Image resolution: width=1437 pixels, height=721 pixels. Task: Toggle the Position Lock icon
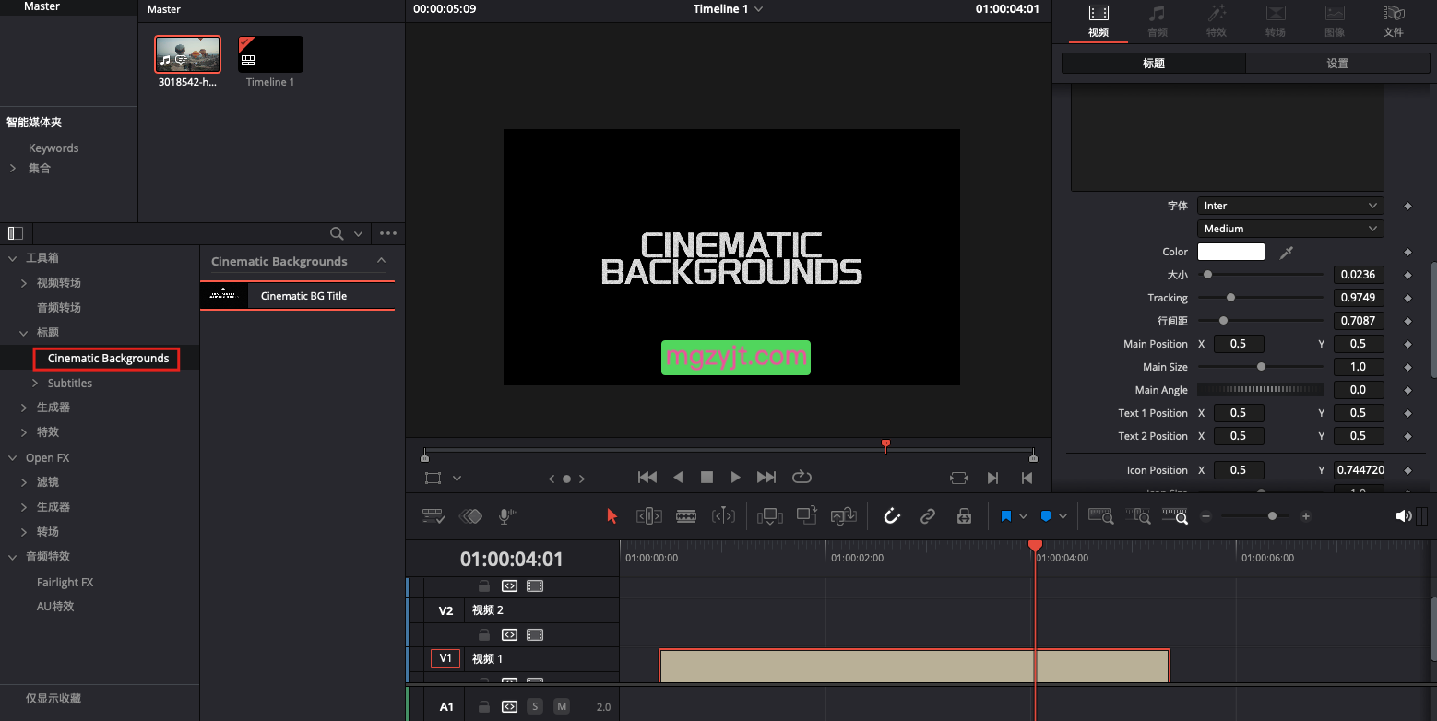coord(964,516)
